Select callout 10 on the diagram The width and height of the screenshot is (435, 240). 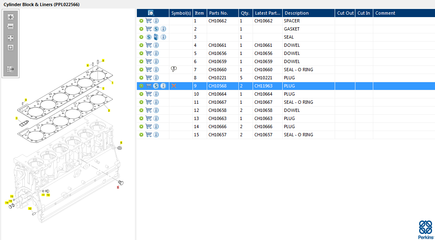point(48,195)
